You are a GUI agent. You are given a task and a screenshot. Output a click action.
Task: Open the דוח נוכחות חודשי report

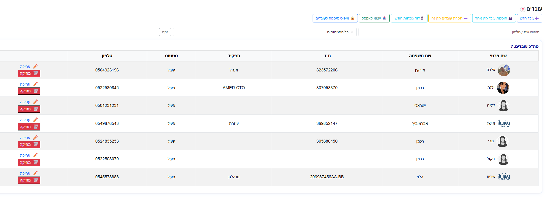409,18
